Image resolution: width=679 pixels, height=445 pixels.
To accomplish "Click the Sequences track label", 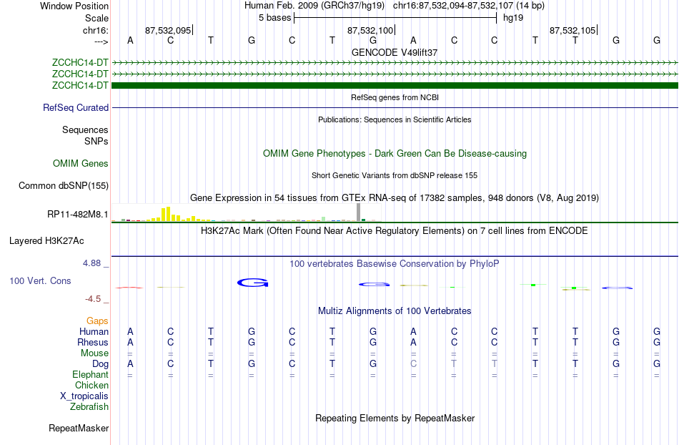I will pyautogui.click(x=85, y=129).
